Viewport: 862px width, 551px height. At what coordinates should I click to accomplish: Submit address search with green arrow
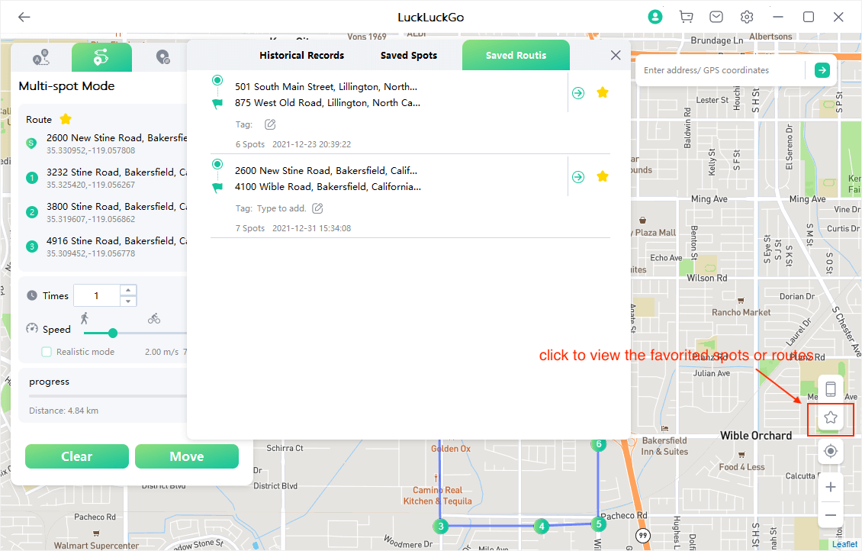point(822,70)
